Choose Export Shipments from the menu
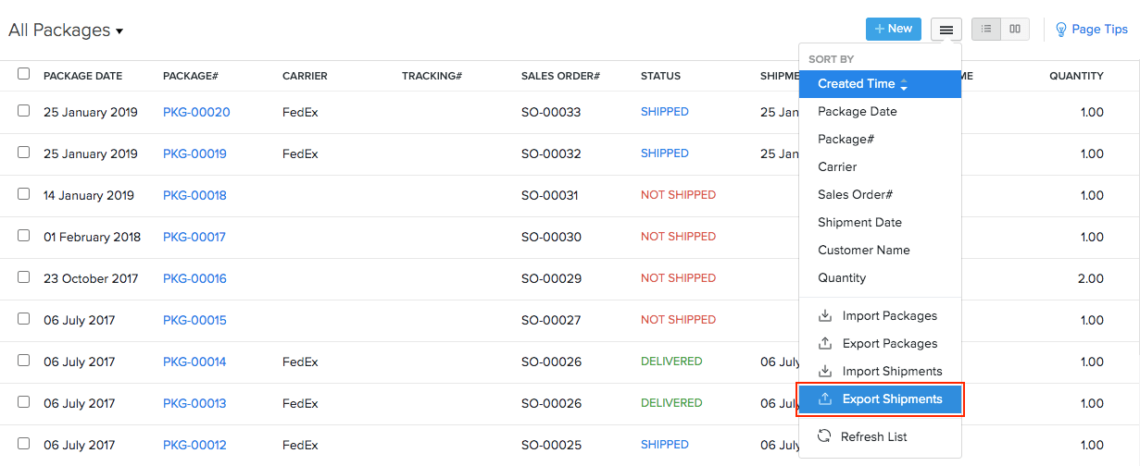The image size is (1140, 466). point(891,399)
